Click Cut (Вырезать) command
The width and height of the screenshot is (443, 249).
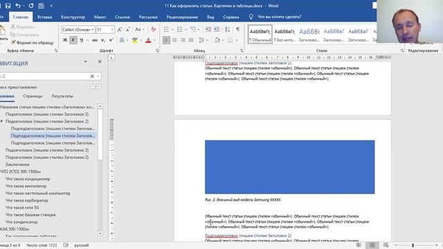pos(22,27)
